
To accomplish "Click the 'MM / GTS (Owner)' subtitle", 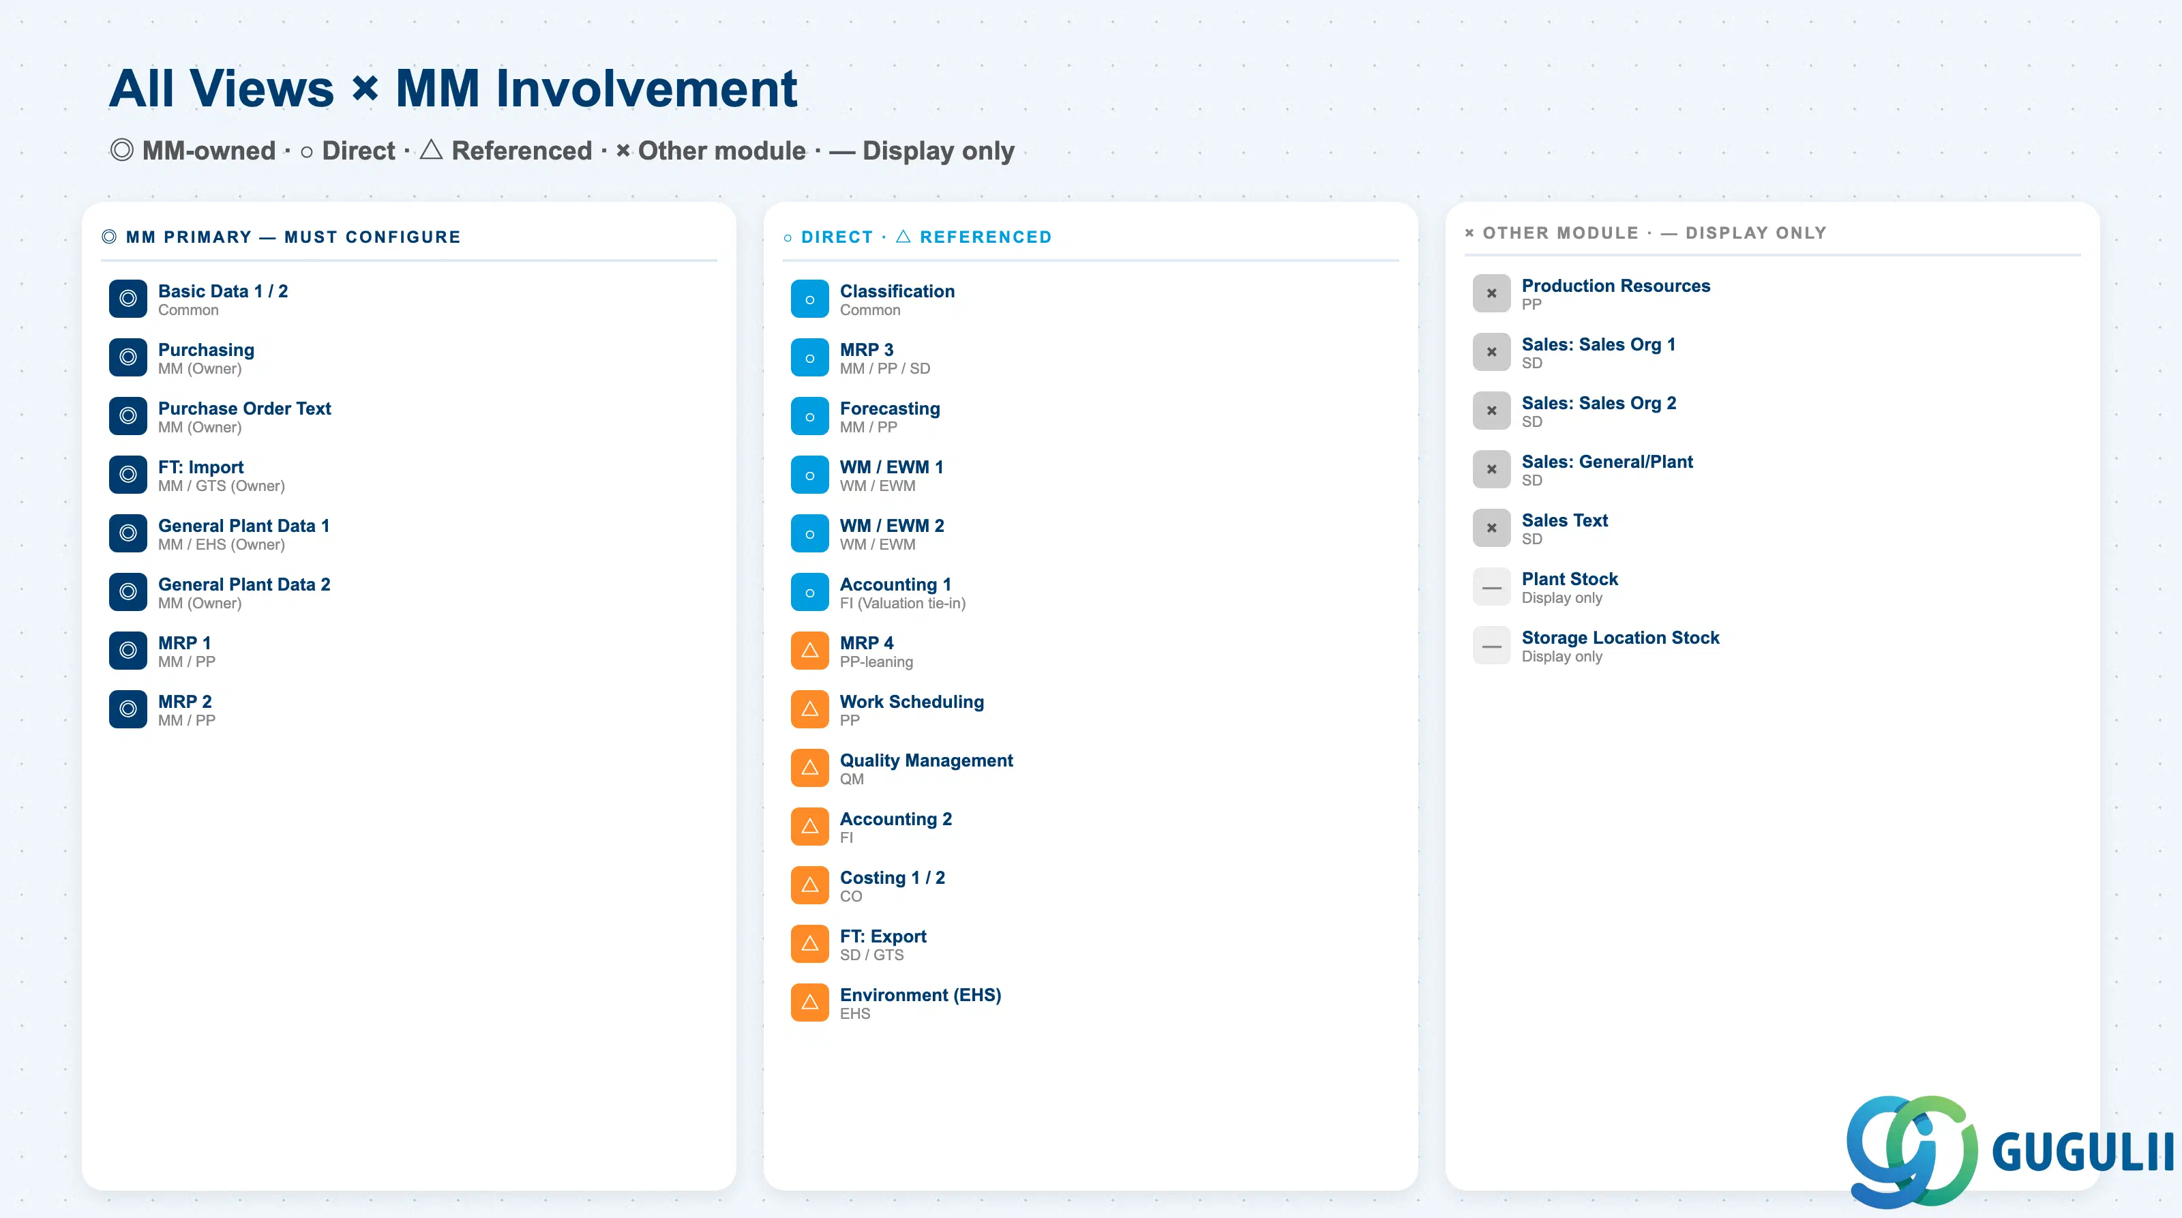I will click(222, 486).
